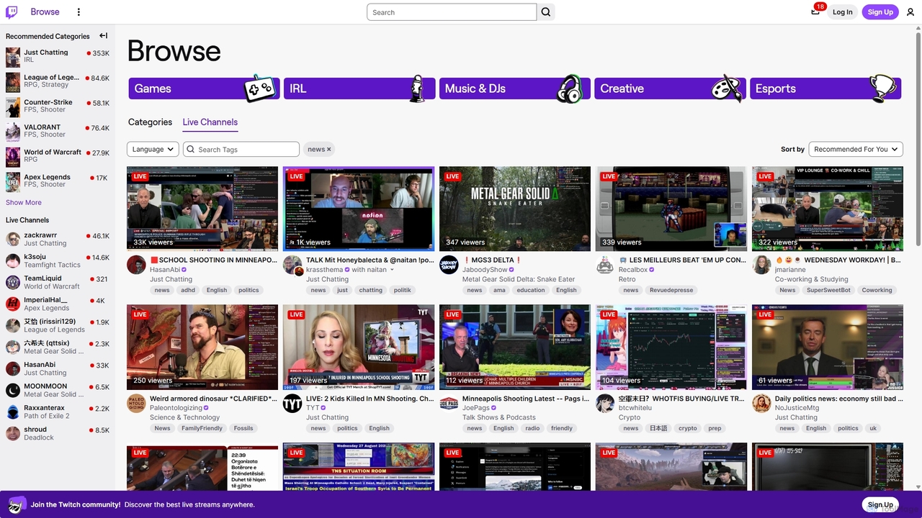Image resolution: width=922 pixels, height=518 pixels.
Task: Open the Language dropdown
Action: tap(153, 149)
